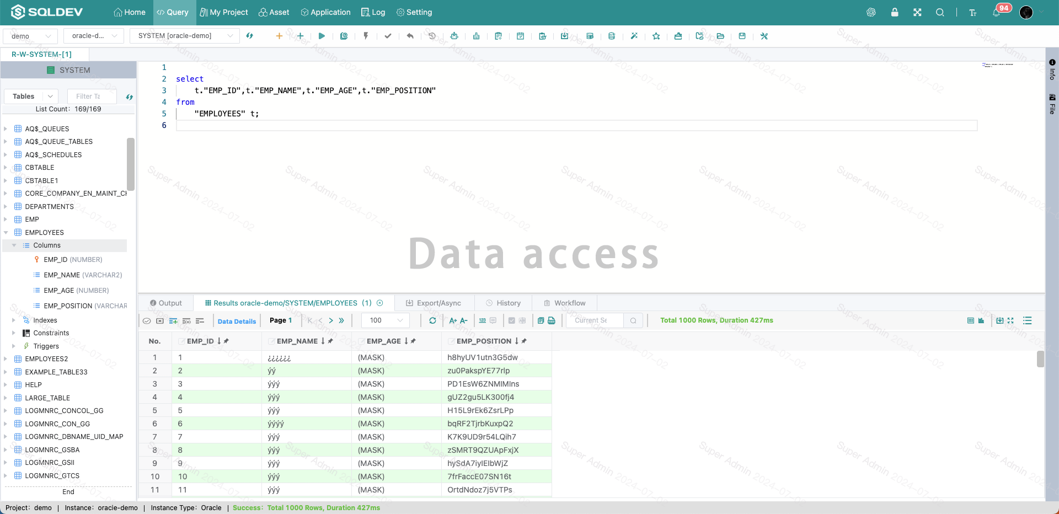Screen dimensions: 1059x514
Task: Run the SQL with the play icon
Action: point(322,36)
